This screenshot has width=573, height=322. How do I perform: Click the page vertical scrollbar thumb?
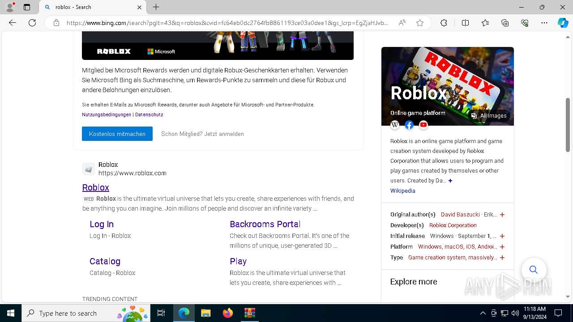(x=568, y=125)
